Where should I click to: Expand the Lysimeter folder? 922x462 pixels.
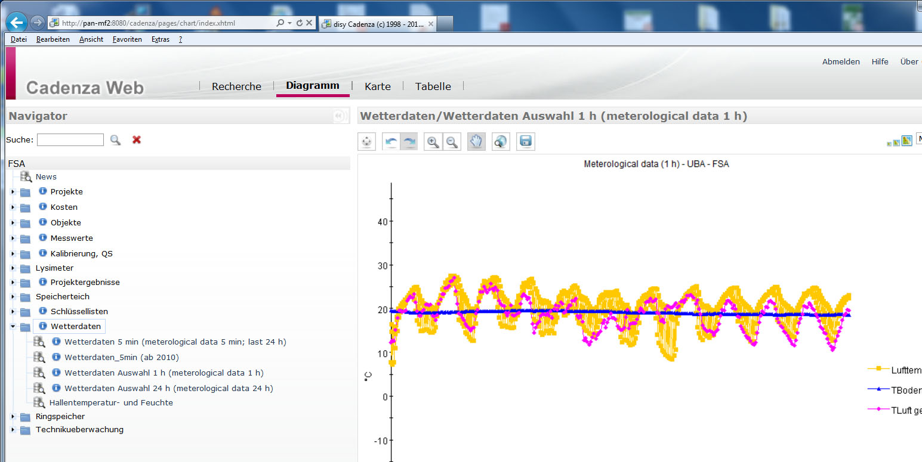tap(13, 268)
